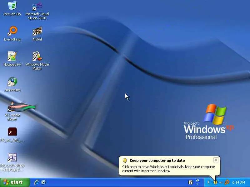The width and height of the screenshot is (250, 187).
Task: Select the VLC media player shortcut
Action: pos(12,111)
